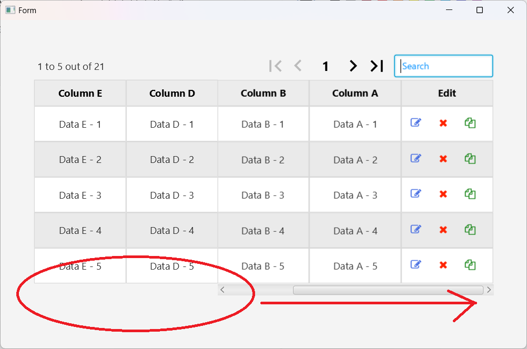This screenshot has height=349, width=527.
Task: Jump to the last page
Action: tap(377, 66)
